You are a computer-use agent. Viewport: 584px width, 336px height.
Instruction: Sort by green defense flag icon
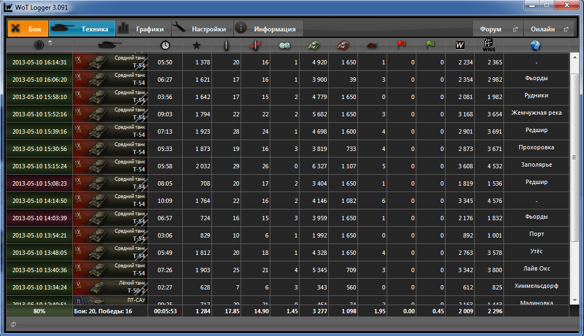coord(430,45)
